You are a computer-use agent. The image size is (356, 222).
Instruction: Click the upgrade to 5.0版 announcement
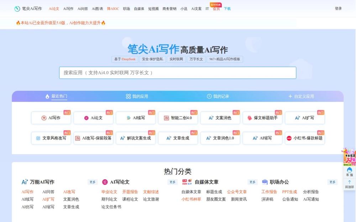click(x=61, y=23)
